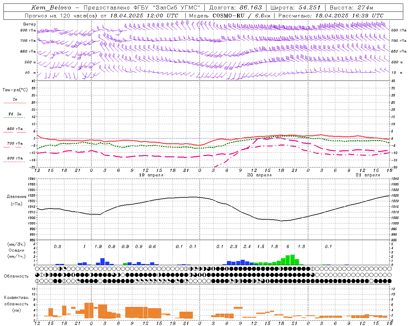Click the 0.3 precipitation total
This screenshot has height=326, width=408.
[x=57, y=246]
